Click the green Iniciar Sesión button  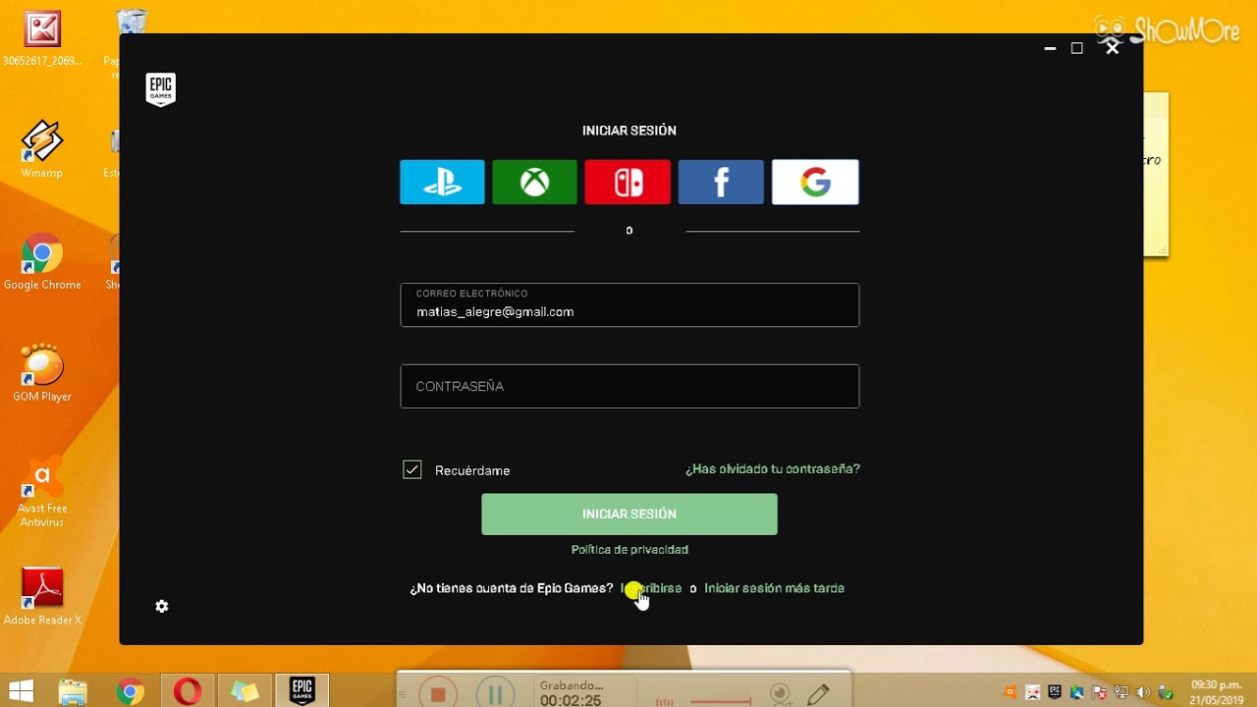point(629,514)
